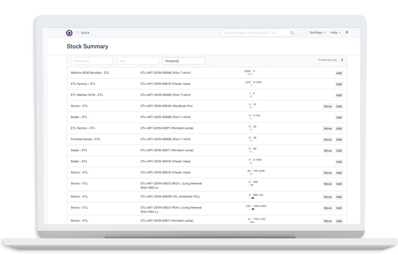Image resolution: width=398 pixels, height=255 pixels.
Task: Open ETL-ART-2019-00020 (MacBook Pro) item
Action: (x=166, y=106)
